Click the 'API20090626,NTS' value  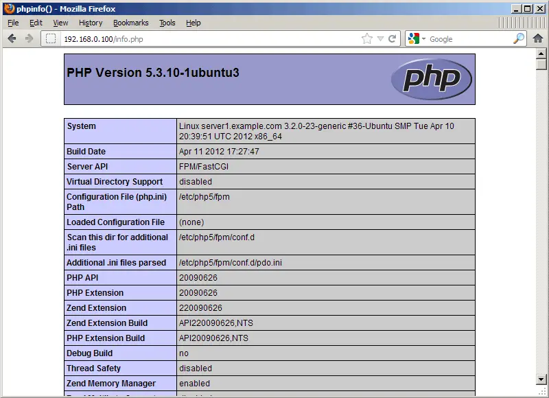click(213, 338)
